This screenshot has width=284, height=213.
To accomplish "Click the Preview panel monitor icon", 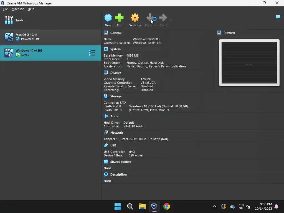I will point(219,33).
